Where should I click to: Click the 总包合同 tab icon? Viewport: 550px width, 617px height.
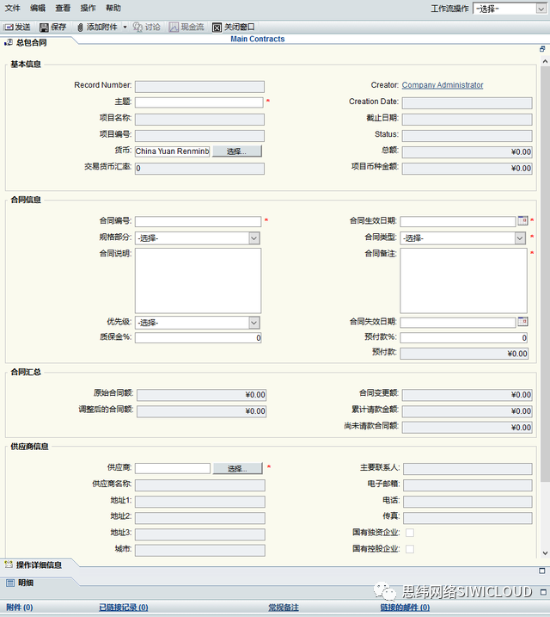click(9, 42)
